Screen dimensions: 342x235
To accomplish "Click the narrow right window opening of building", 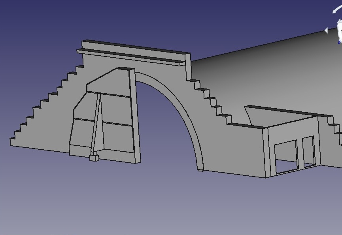I will click(308, 151).
